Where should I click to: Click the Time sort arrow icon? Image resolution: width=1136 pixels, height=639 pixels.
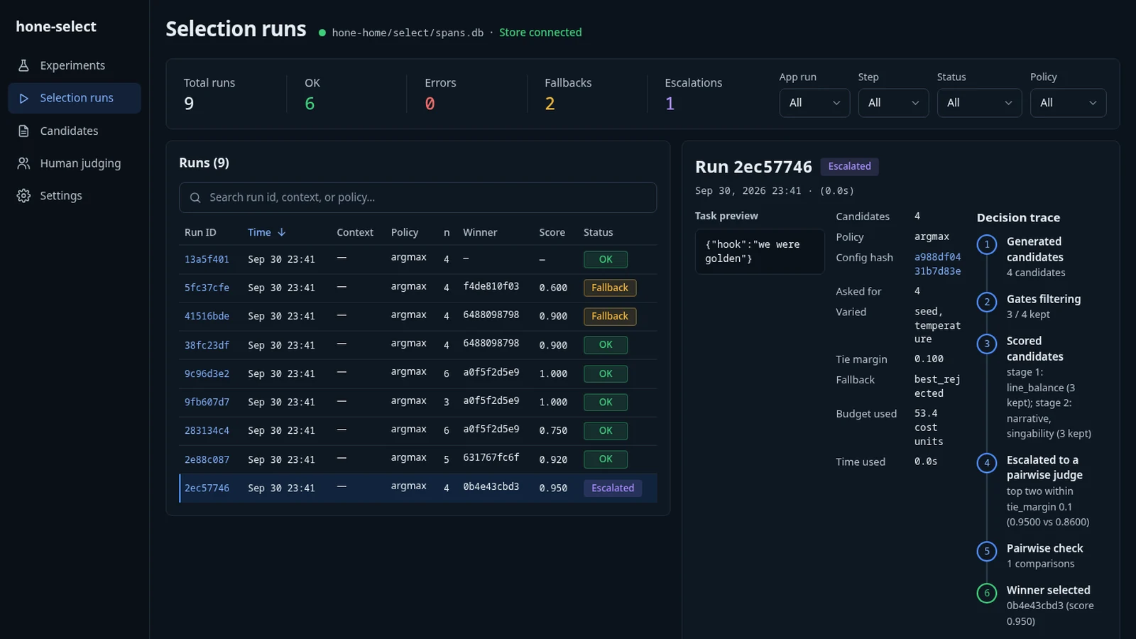(282, 232)
